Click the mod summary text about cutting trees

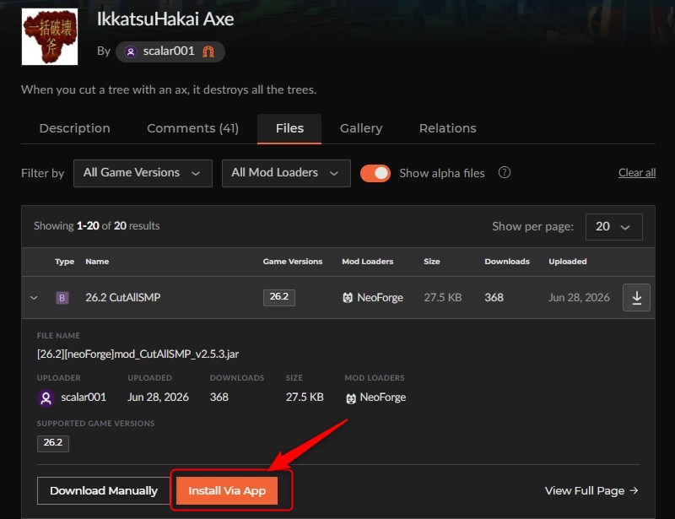tap(169, 89)
